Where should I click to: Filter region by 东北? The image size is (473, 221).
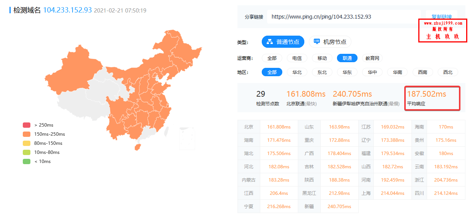pos(322,72)
